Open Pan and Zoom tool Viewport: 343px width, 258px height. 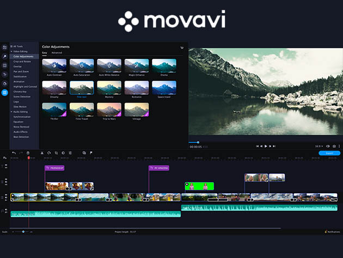(21, 71)
